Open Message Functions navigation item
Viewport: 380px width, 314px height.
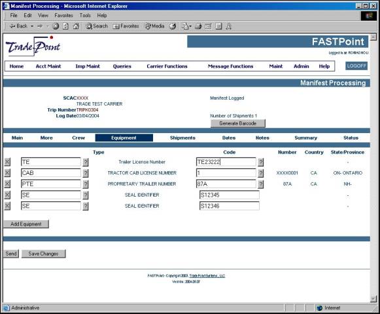tap(230, 66)
